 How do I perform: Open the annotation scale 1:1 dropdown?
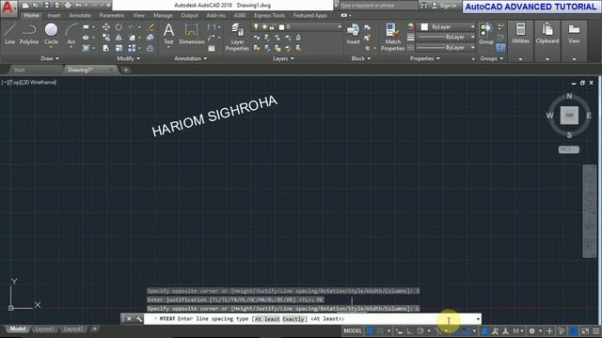pos(518,330)
